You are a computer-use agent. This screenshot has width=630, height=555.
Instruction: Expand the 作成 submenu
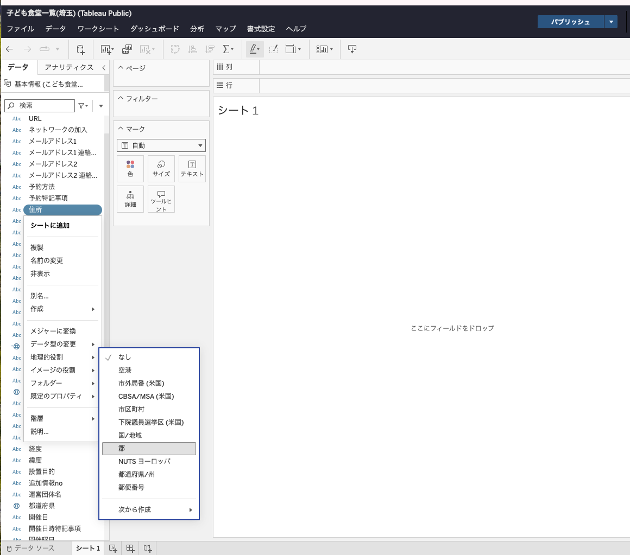tap(62, 309)
